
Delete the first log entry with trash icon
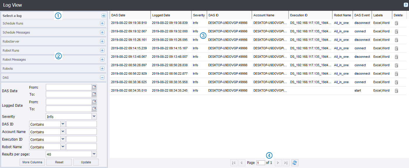click(x=396, y=23)
